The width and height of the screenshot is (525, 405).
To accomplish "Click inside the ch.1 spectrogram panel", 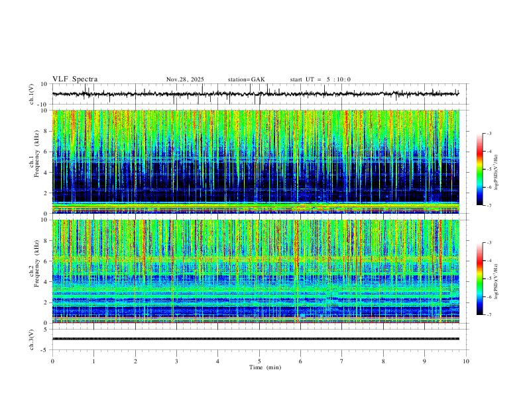I will [255, 161].
